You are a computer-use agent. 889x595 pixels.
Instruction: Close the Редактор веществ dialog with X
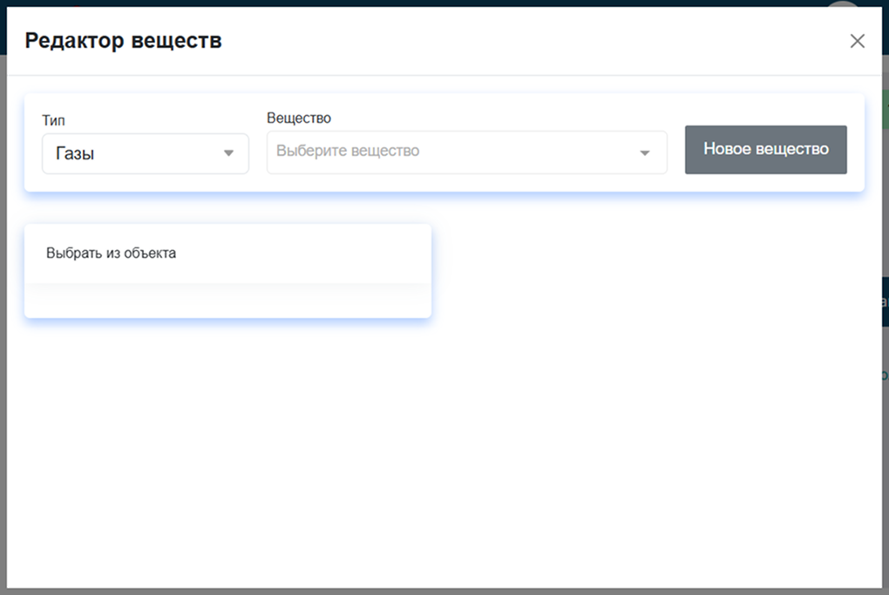click(858, 41)
